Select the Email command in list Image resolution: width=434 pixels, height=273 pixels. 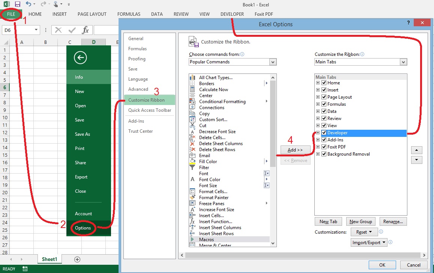(204, 156)
